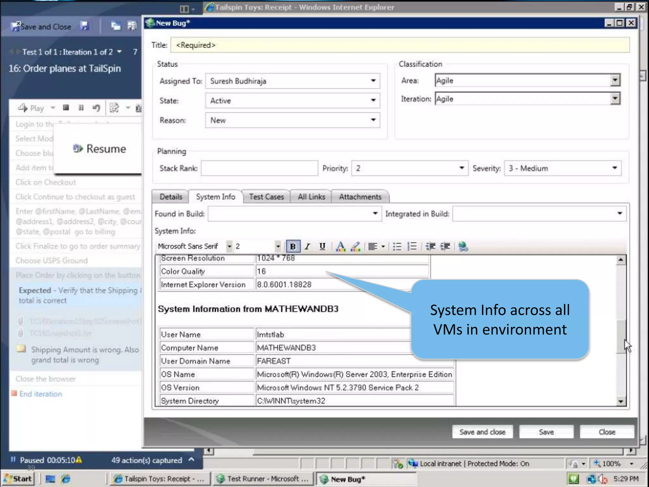The height and width of the screenshot is (487, 649).
Task: Click the Save button in New Bug dialog
Action: [546, 432]
